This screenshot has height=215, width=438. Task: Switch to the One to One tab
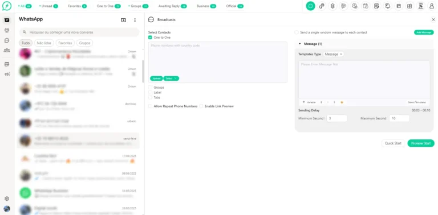pos(109,6)
